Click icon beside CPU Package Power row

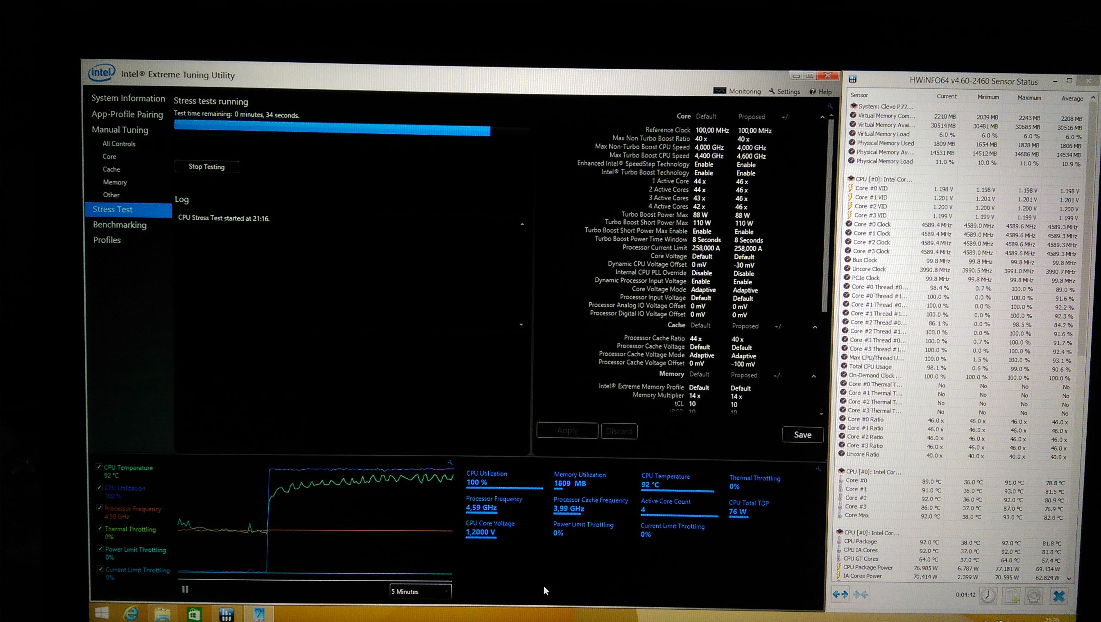pos(838,567)
